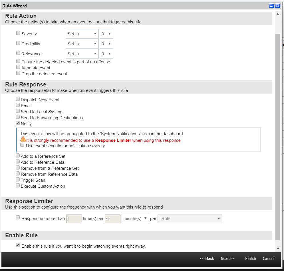Enable the Severity rule action checkbox
Image resolution: width=284 pixels, height=271 pixels.
pyautogui.click(x=18, y=33)
